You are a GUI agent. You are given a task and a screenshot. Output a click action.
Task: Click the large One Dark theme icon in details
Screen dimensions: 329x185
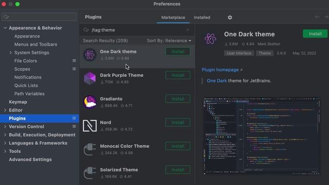[x=210, y=39]
